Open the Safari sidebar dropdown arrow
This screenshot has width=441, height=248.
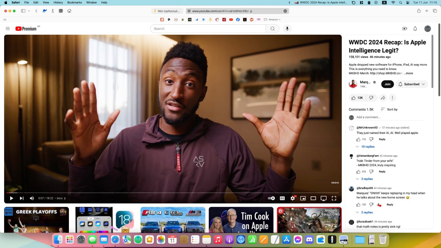coord(29,11)
